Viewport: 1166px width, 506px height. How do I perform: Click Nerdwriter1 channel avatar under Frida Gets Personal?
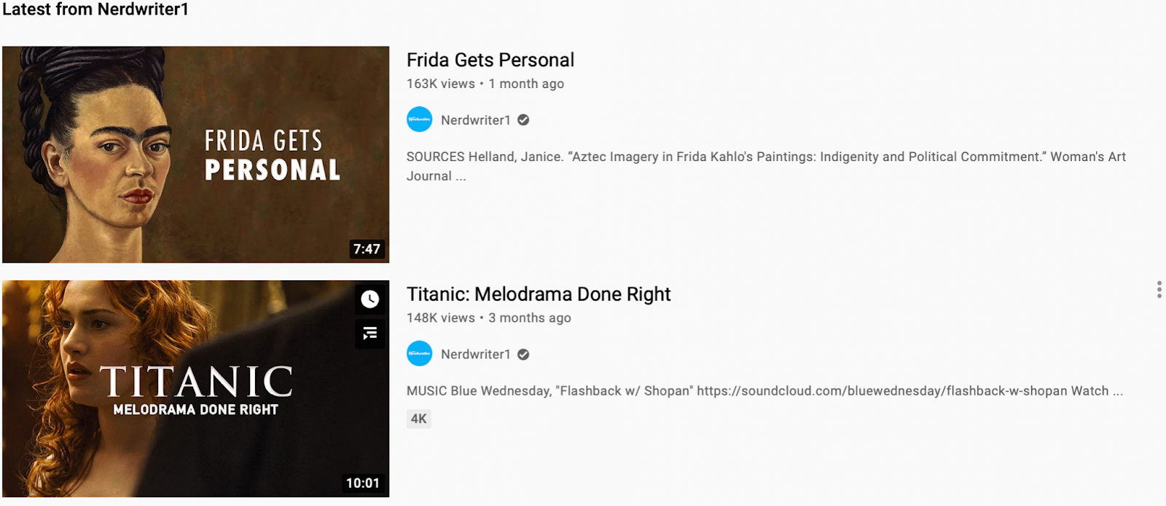point(420,119)
